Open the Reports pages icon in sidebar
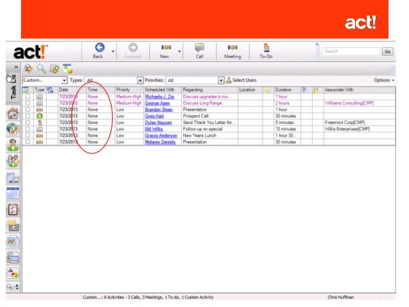 pyautogui.click(x=13, y=258)
